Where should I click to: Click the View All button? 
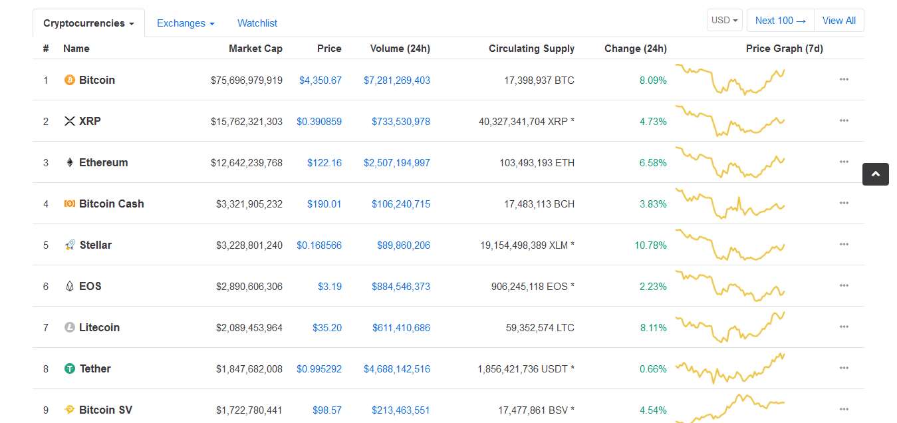pyautogui.click(x=839, y=21)
